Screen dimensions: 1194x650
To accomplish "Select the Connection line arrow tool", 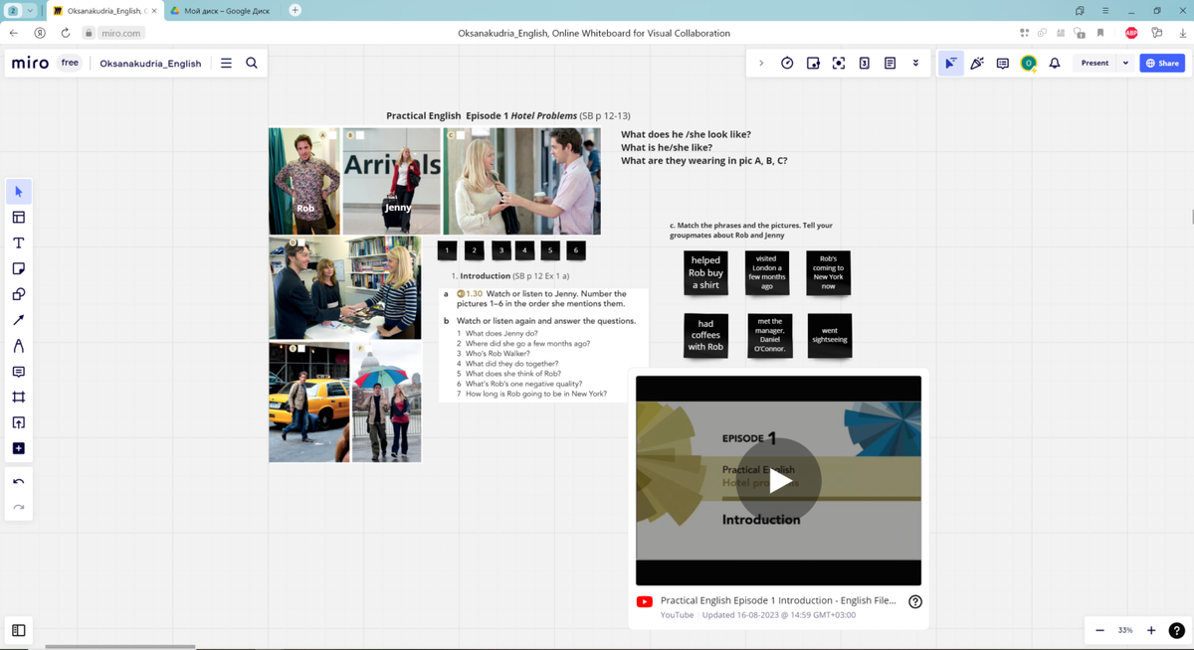I will [19, 320].
